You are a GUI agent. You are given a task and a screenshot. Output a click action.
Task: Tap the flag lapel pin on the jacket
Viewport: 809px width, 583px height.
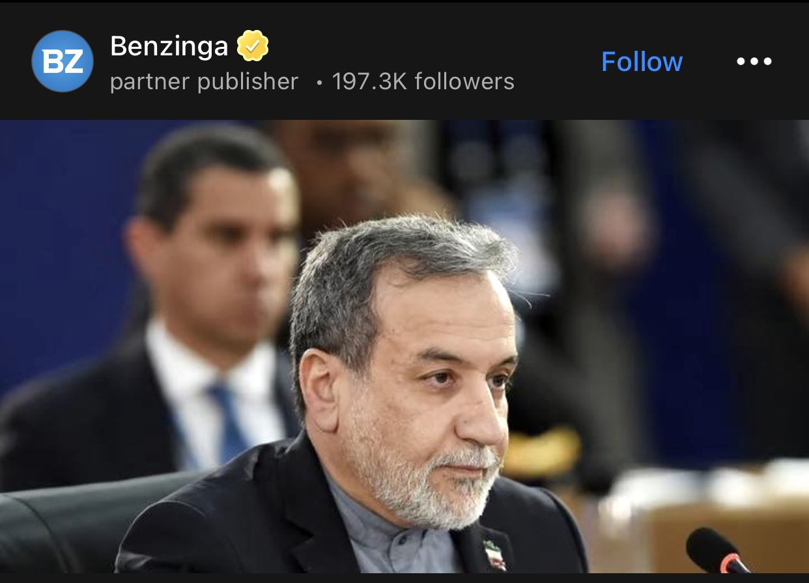494,555
